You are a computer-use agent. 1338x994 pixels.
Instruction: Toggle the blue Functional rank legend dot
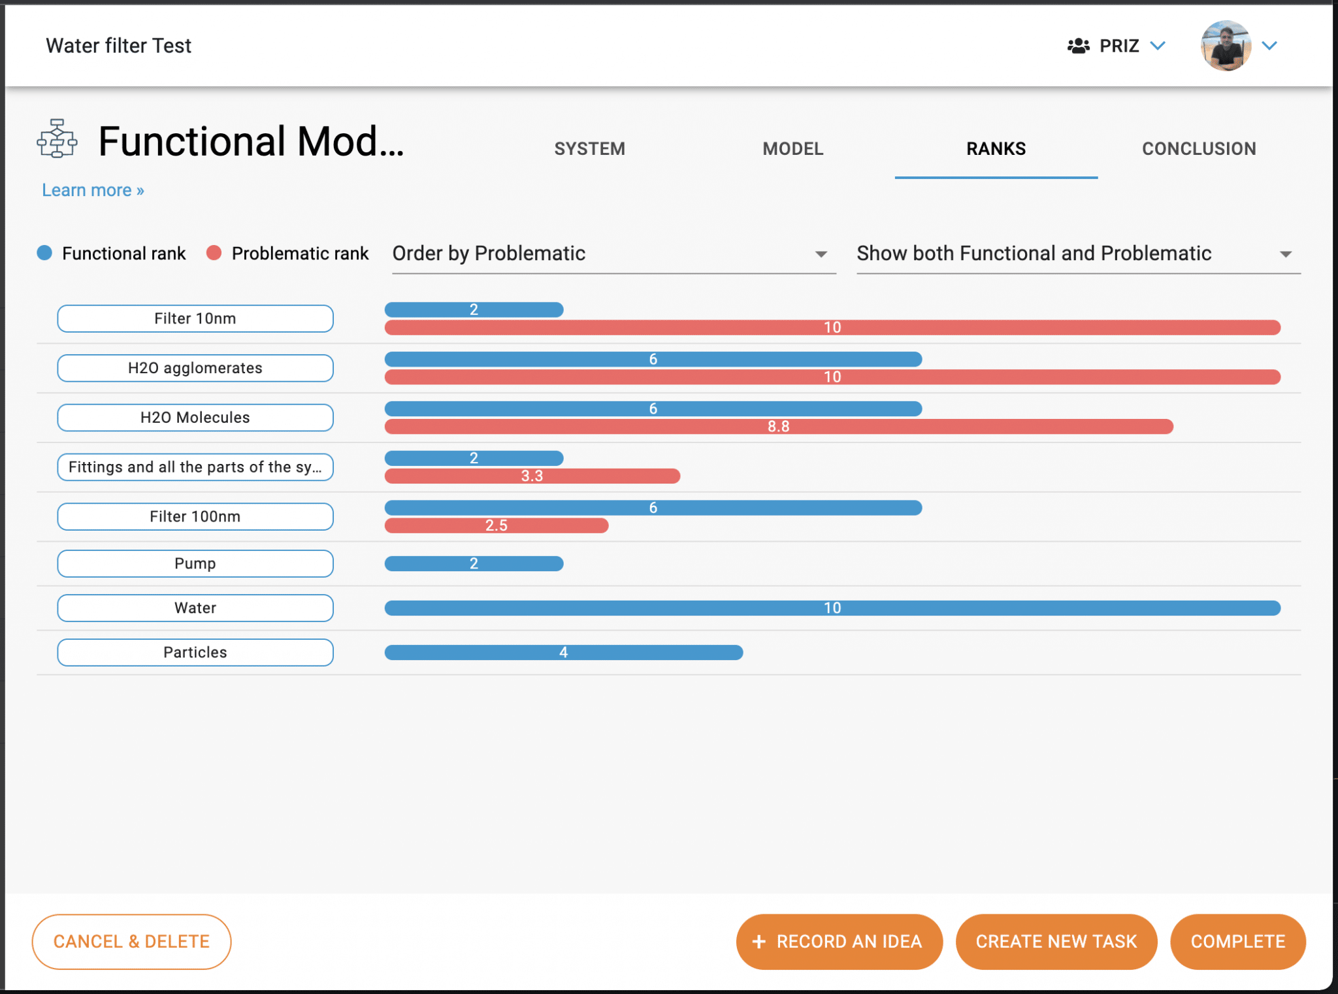click(x=44, y=253)
